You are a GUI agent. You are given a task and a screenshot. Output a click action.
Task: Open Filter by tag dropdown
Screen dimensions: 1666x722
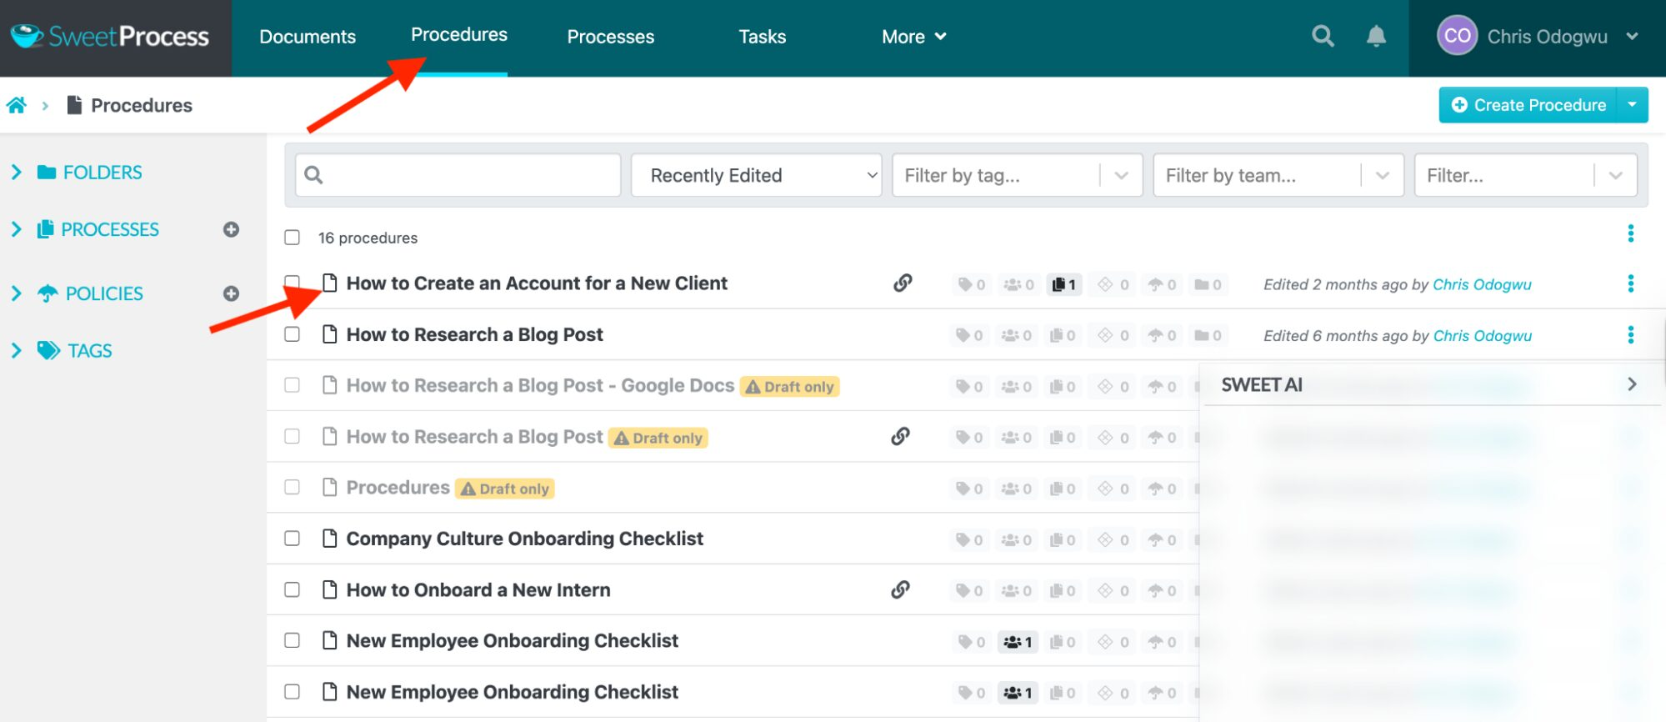point(1017,175)
